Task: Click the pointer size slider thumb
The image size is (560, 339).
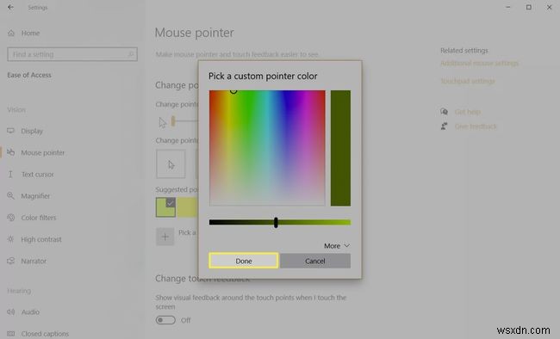Action: pos(173,121)
